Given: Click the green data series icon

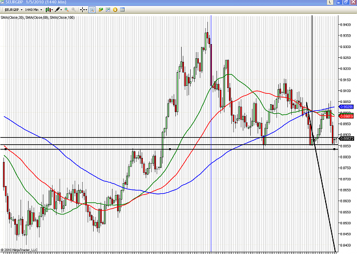Looking at the screenshot, I should tap(101, 10).
